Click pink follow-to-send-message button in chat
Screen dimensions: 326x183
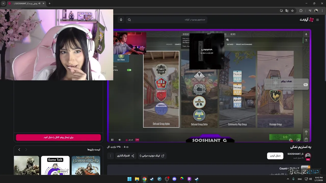58,137
